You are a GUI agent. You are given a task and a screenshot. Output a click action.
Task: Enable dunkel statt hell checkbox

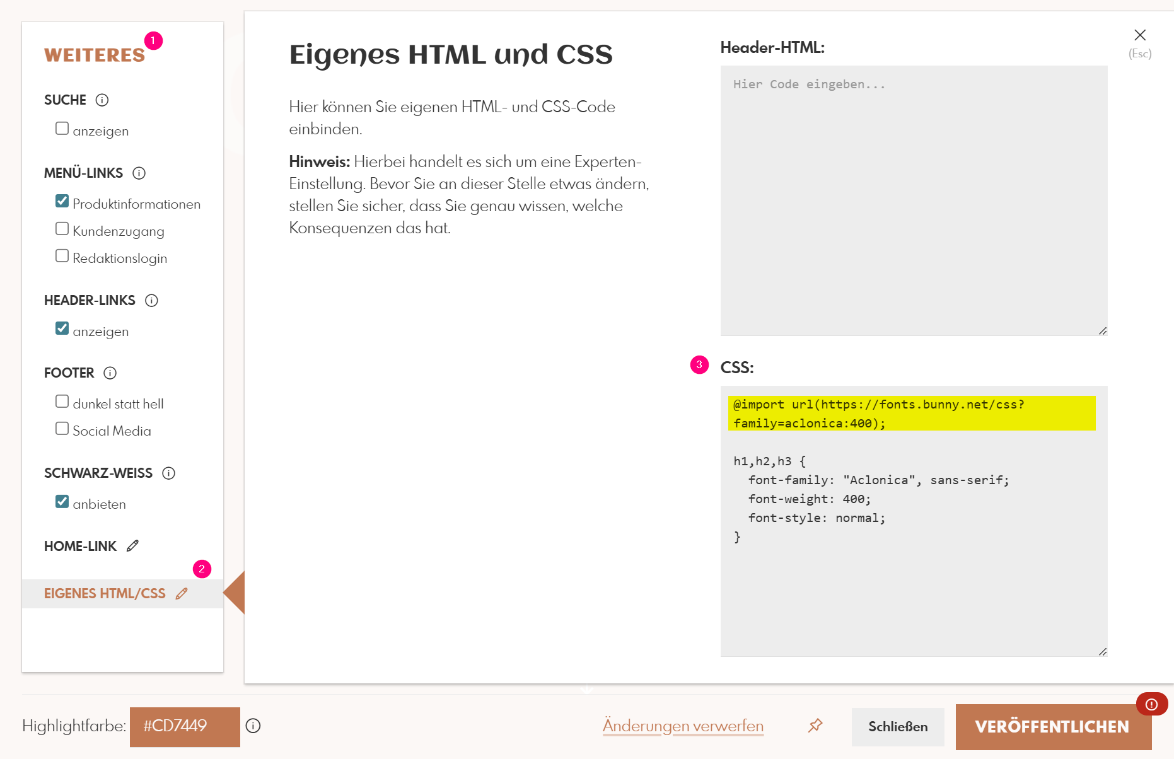(62, 401)
